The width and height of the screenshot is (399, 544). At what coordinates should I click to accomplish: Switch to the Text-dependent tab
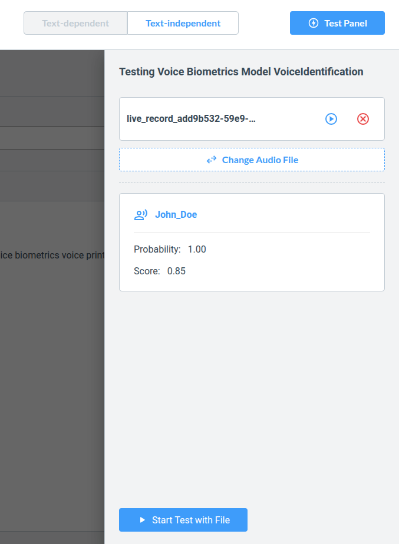75,24
